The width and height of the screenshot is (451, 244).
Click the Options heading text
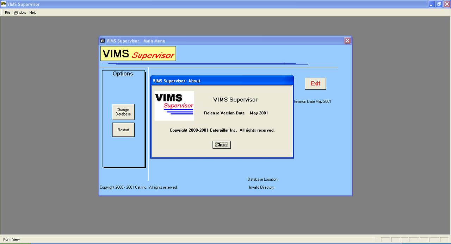[x=123, y=74]
